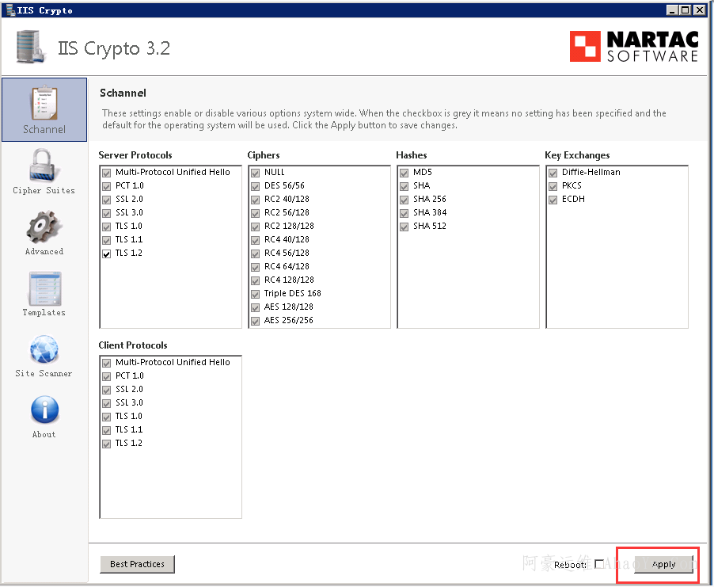Toggle server Multi-Protocol Unified Hello checkbox

point(107,173)
